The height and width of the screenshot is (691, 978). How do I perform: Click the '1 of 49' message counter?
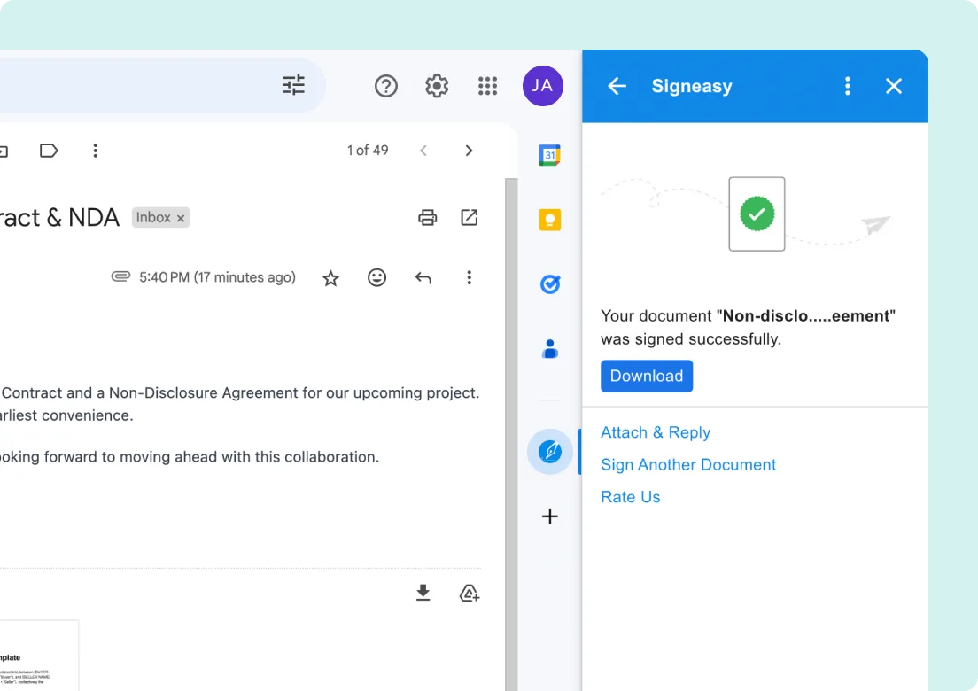(x=368, y=151)
